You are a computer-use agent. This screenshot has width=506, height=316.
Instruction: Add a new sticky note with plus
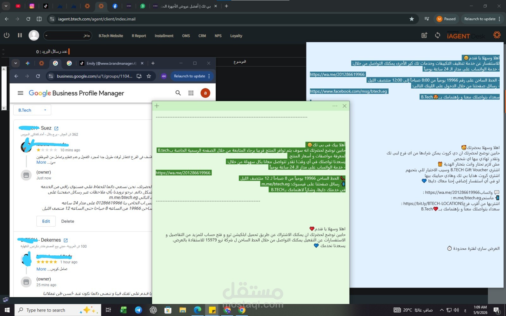(157, 106)
